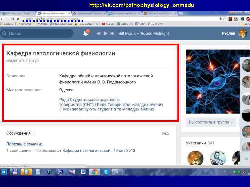Skip to previous track in VK player
This screenshot has height=187, width=250.
99,33
